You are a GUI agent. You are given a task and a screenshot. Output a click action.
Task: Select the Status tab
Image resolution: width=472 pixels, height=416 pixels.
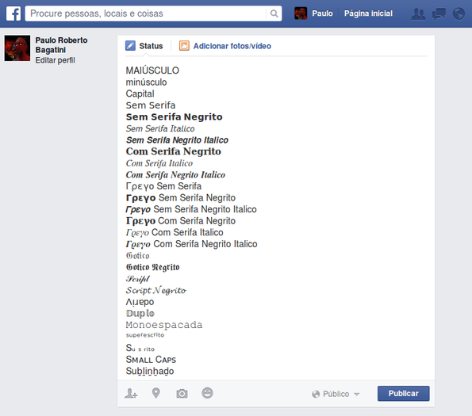(144, 46)
